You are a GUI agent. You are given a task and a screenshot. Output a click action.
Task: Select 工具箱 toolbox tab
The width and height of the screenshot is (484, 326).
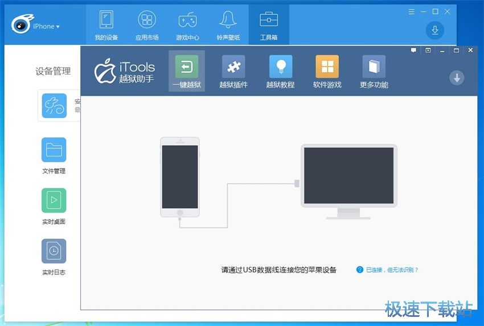tap(269, 26)
